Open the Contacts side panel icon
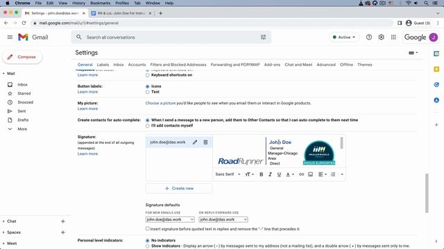This screenshot has height=249, width=444. click(x=436, y=100)
